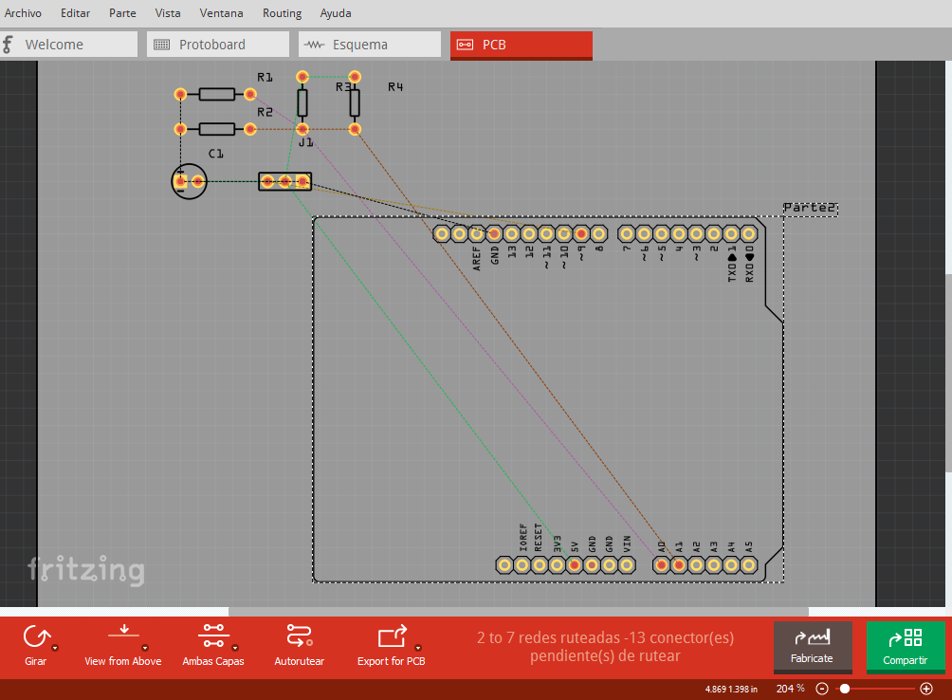
Task: Click the Arduino pin 7 pad
Action: pos(627,233)
